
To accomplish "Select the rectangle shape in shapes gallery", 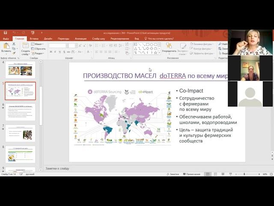I will (148, 45).
